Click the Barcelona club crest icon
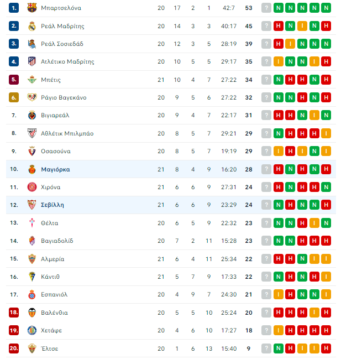The image size is (341, 359). click(x=32, y=8)
